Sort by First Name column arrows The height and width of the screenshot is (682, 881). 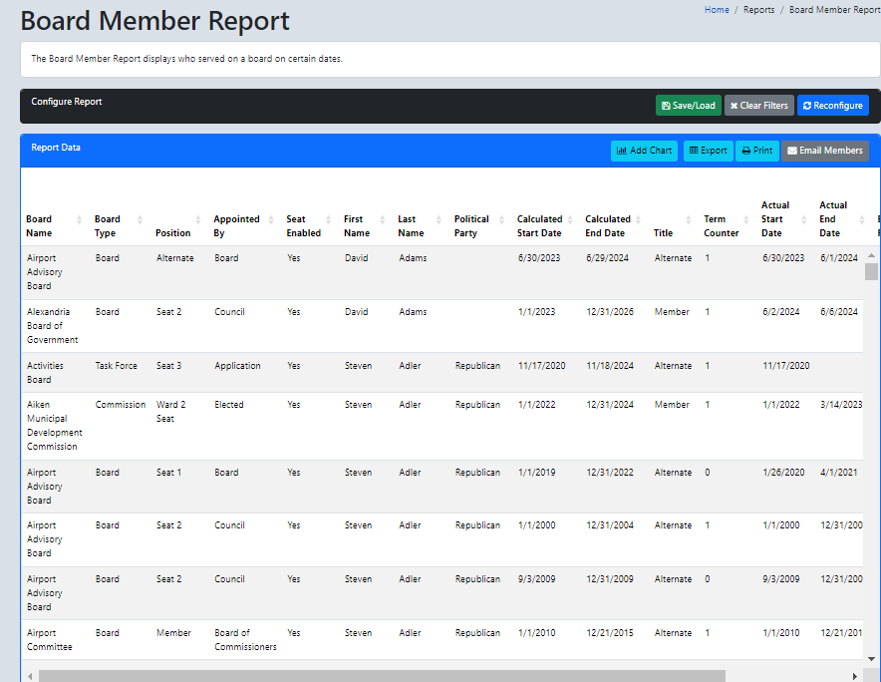coord(383,219)
